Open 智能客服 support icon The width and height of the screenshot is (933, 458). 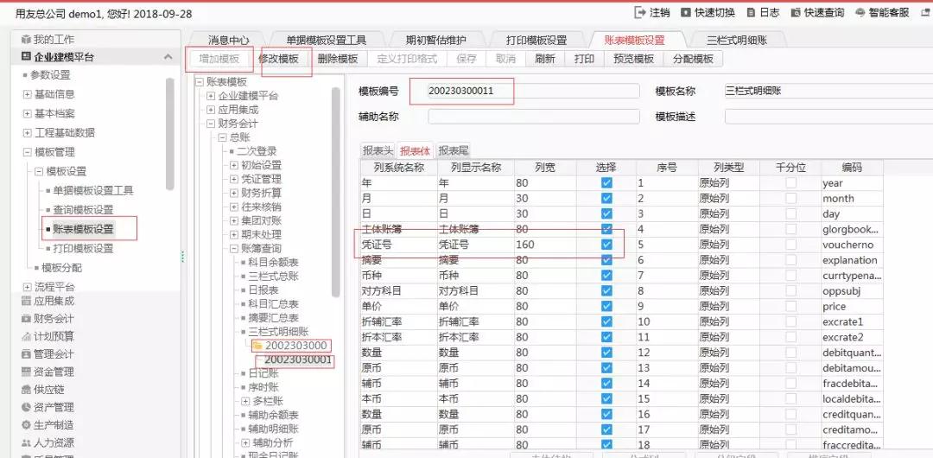[860, 13]
